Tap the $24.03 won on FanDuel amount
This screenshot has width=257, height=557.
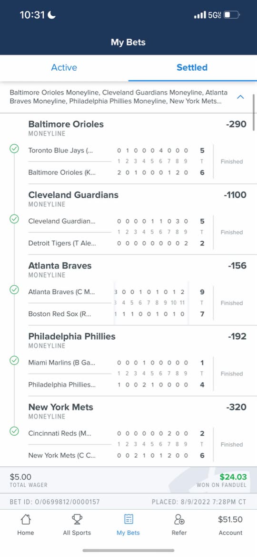pyautogui.click(x=233, y=477)
